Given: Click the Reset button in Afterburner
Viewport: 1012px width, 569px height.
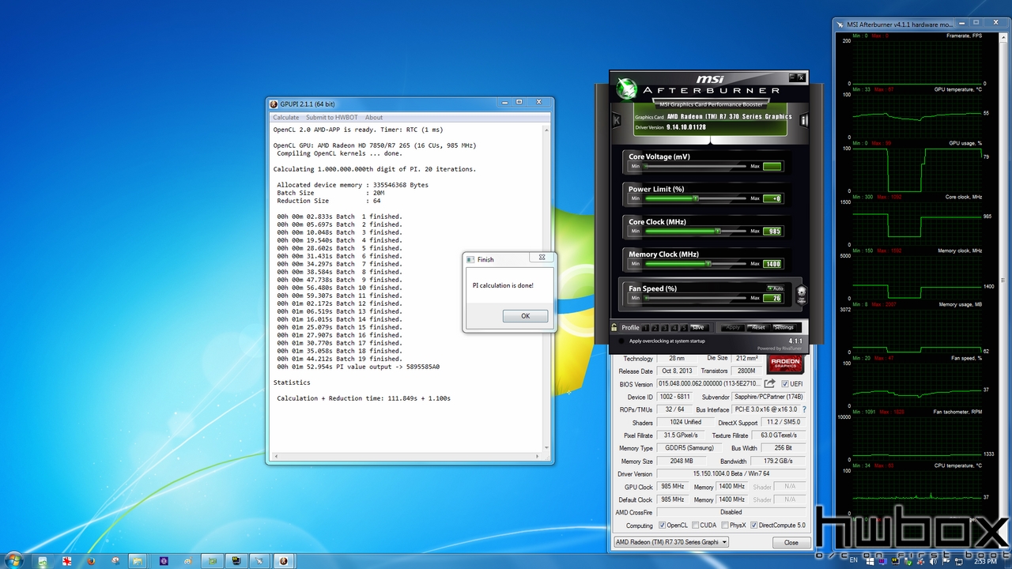Looking at the screenshot, I should pyautogui.click(x=758, y=327).
